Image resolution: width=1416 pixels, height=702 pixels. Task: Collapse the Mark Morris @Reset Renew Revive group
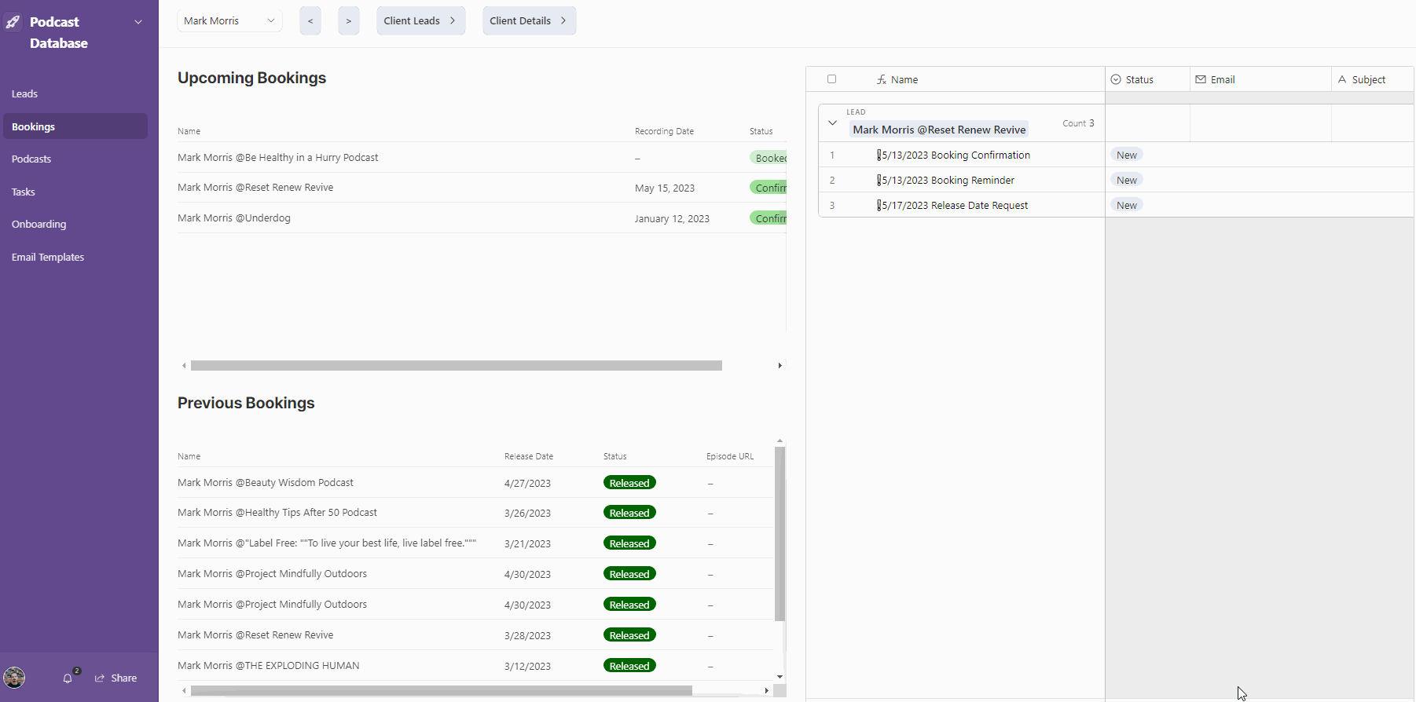(832, 123)
